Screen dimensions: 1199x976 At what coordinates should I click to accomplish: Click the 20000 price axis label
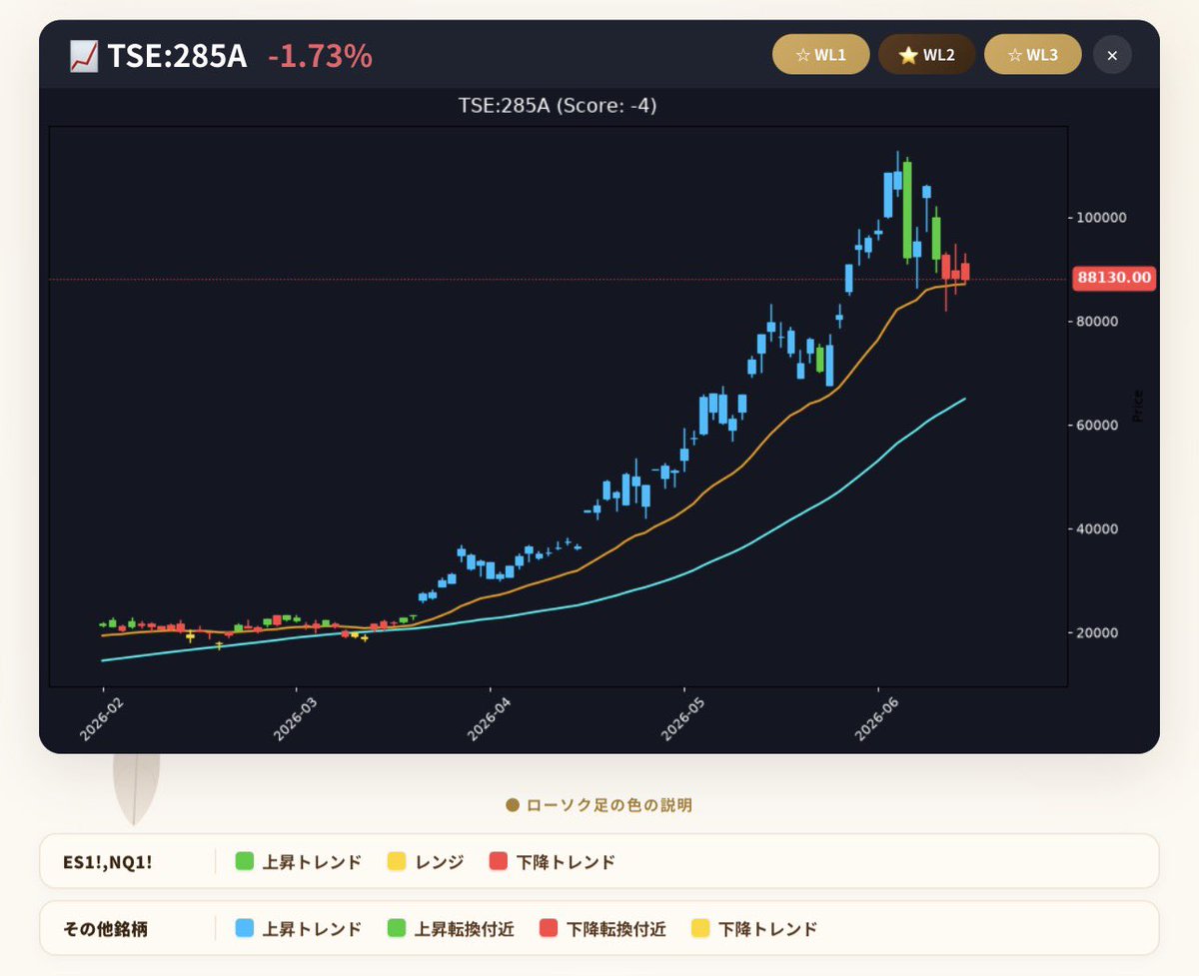(x=1097, y=633)
